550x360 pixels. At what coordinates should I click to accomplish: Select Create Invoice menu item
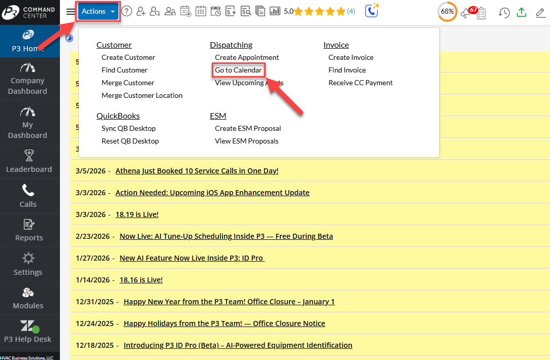[x=351, y=57]
